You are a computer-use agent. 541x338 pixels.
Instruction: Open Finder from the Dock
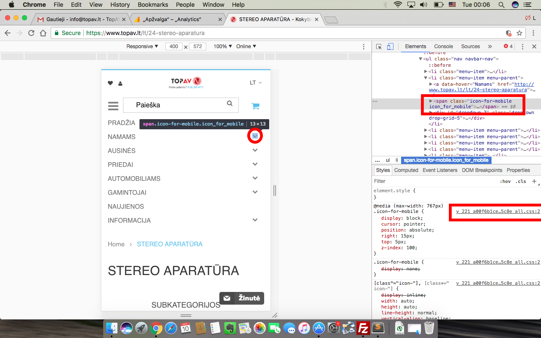point(112,328)
